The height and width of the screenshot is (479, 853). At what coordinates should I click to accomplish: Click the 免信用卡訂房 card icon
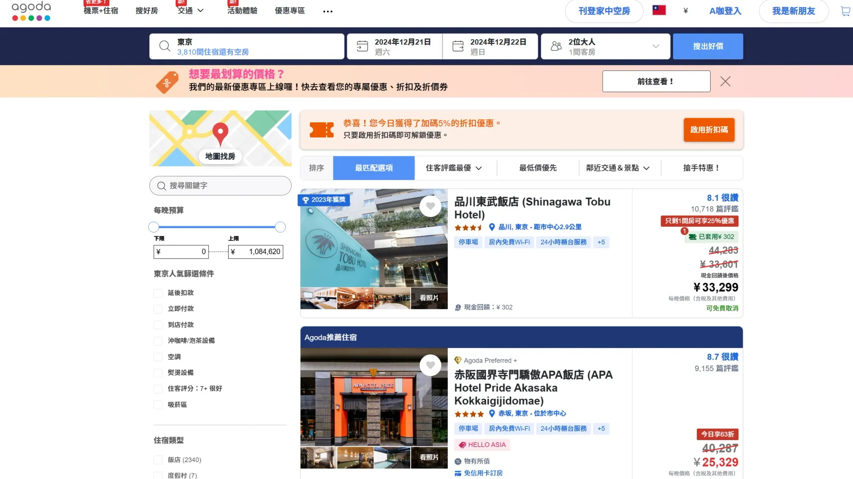[458, 473]
